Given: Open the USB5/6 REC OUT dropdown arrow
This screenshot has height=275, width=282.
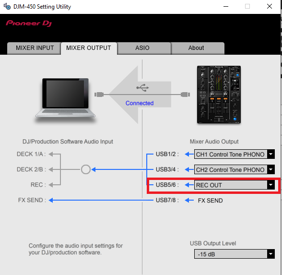Looking at the screenshot, I should pos(270,185).
